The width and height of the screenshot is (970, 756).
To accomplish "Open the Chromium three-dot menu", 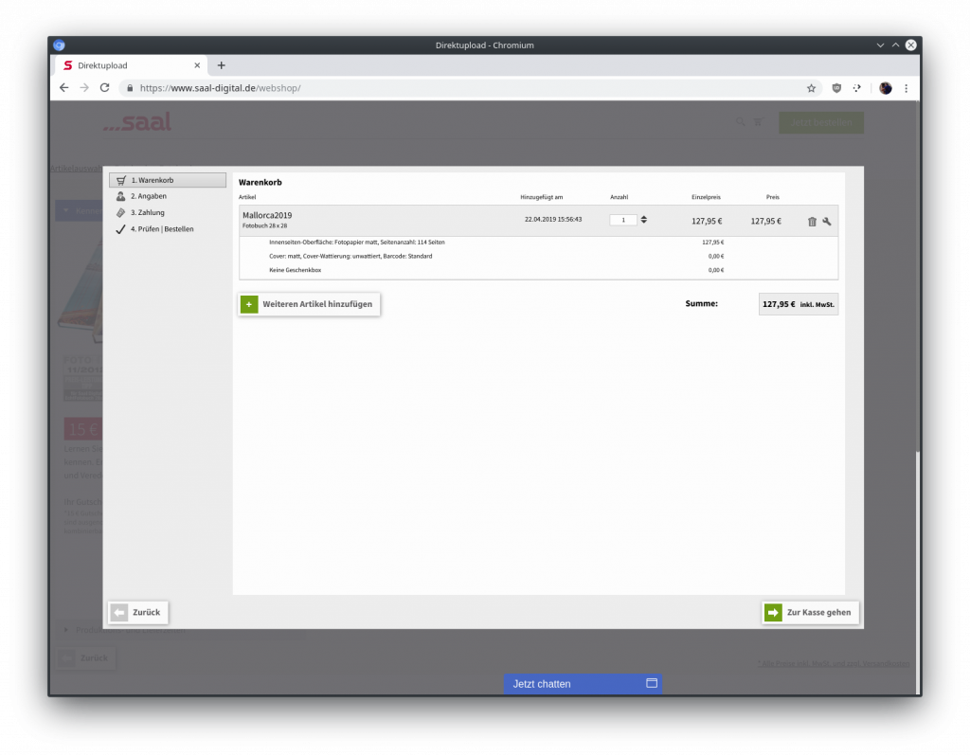I will pos(906,88).
